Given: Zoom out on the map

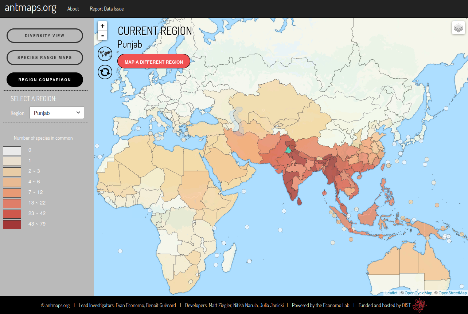Looking at the screenshot, I should 102,35.
